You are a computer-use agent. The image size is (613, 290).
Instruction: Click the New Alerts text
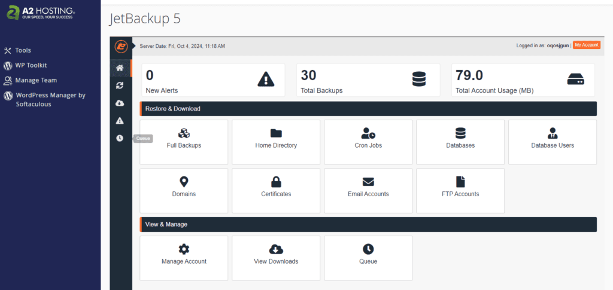point(162,90)
